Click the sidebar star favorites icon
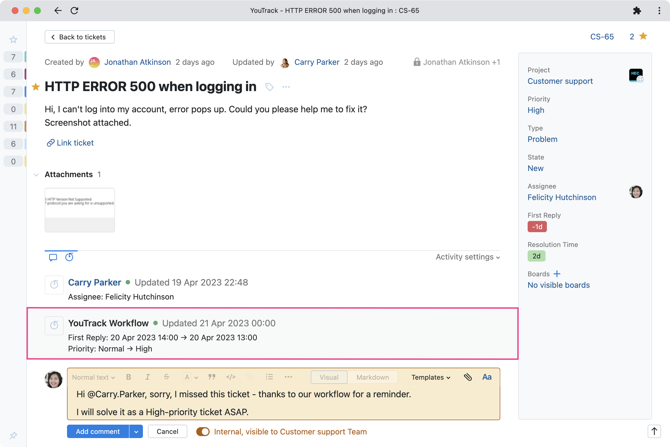670x447 pixels. click(x=13, y=39)
